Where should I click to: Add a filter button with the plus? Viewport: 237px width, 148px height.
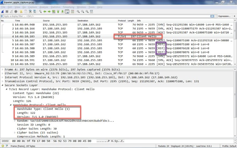click(x=234, y=16)
